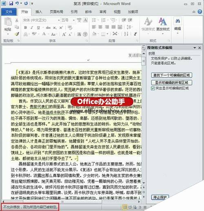
Task: Click the Sort A-Z icon
Action: click(126, 34)
